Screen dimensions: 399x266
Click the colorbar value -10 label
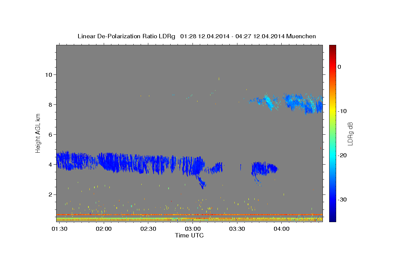click(342, 111)
